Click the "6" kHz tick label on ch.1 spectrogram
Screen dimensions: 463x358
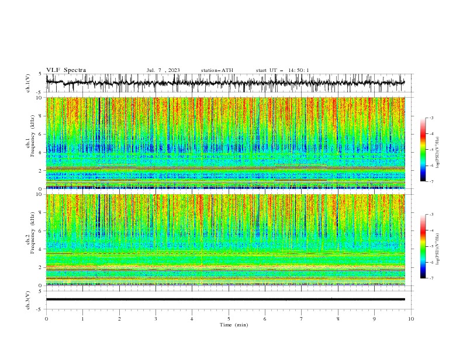[41, 134]
